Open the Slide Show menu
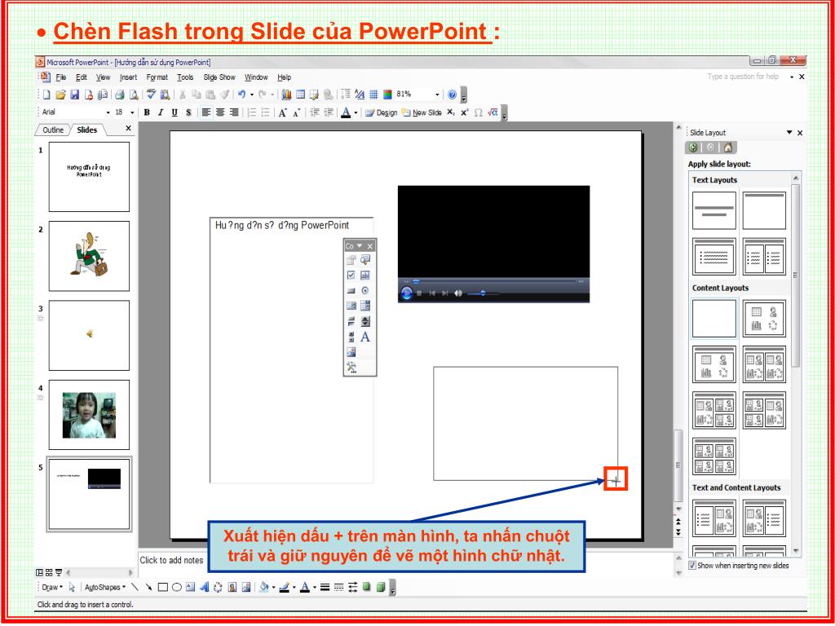Image resolution: width=835 pixels, height=626 pixels. pos(219,77)
